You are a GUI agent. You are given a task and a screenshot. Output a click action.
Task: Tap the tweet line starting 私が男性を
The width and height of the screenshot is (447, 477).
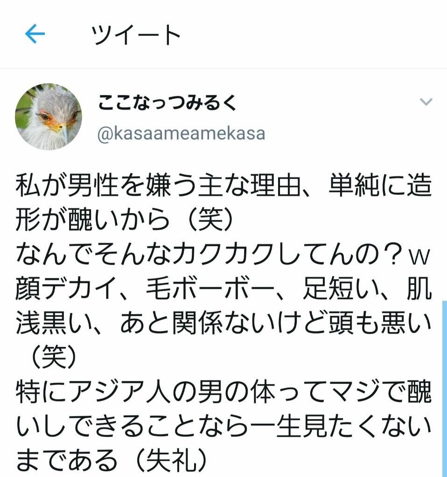click(223, 184)
